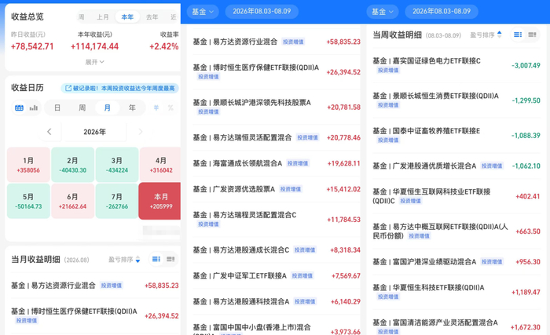
Task: Tap 投资增值 tag beside 广发港股通优质增长混合A
Action: tap(492, 166)
